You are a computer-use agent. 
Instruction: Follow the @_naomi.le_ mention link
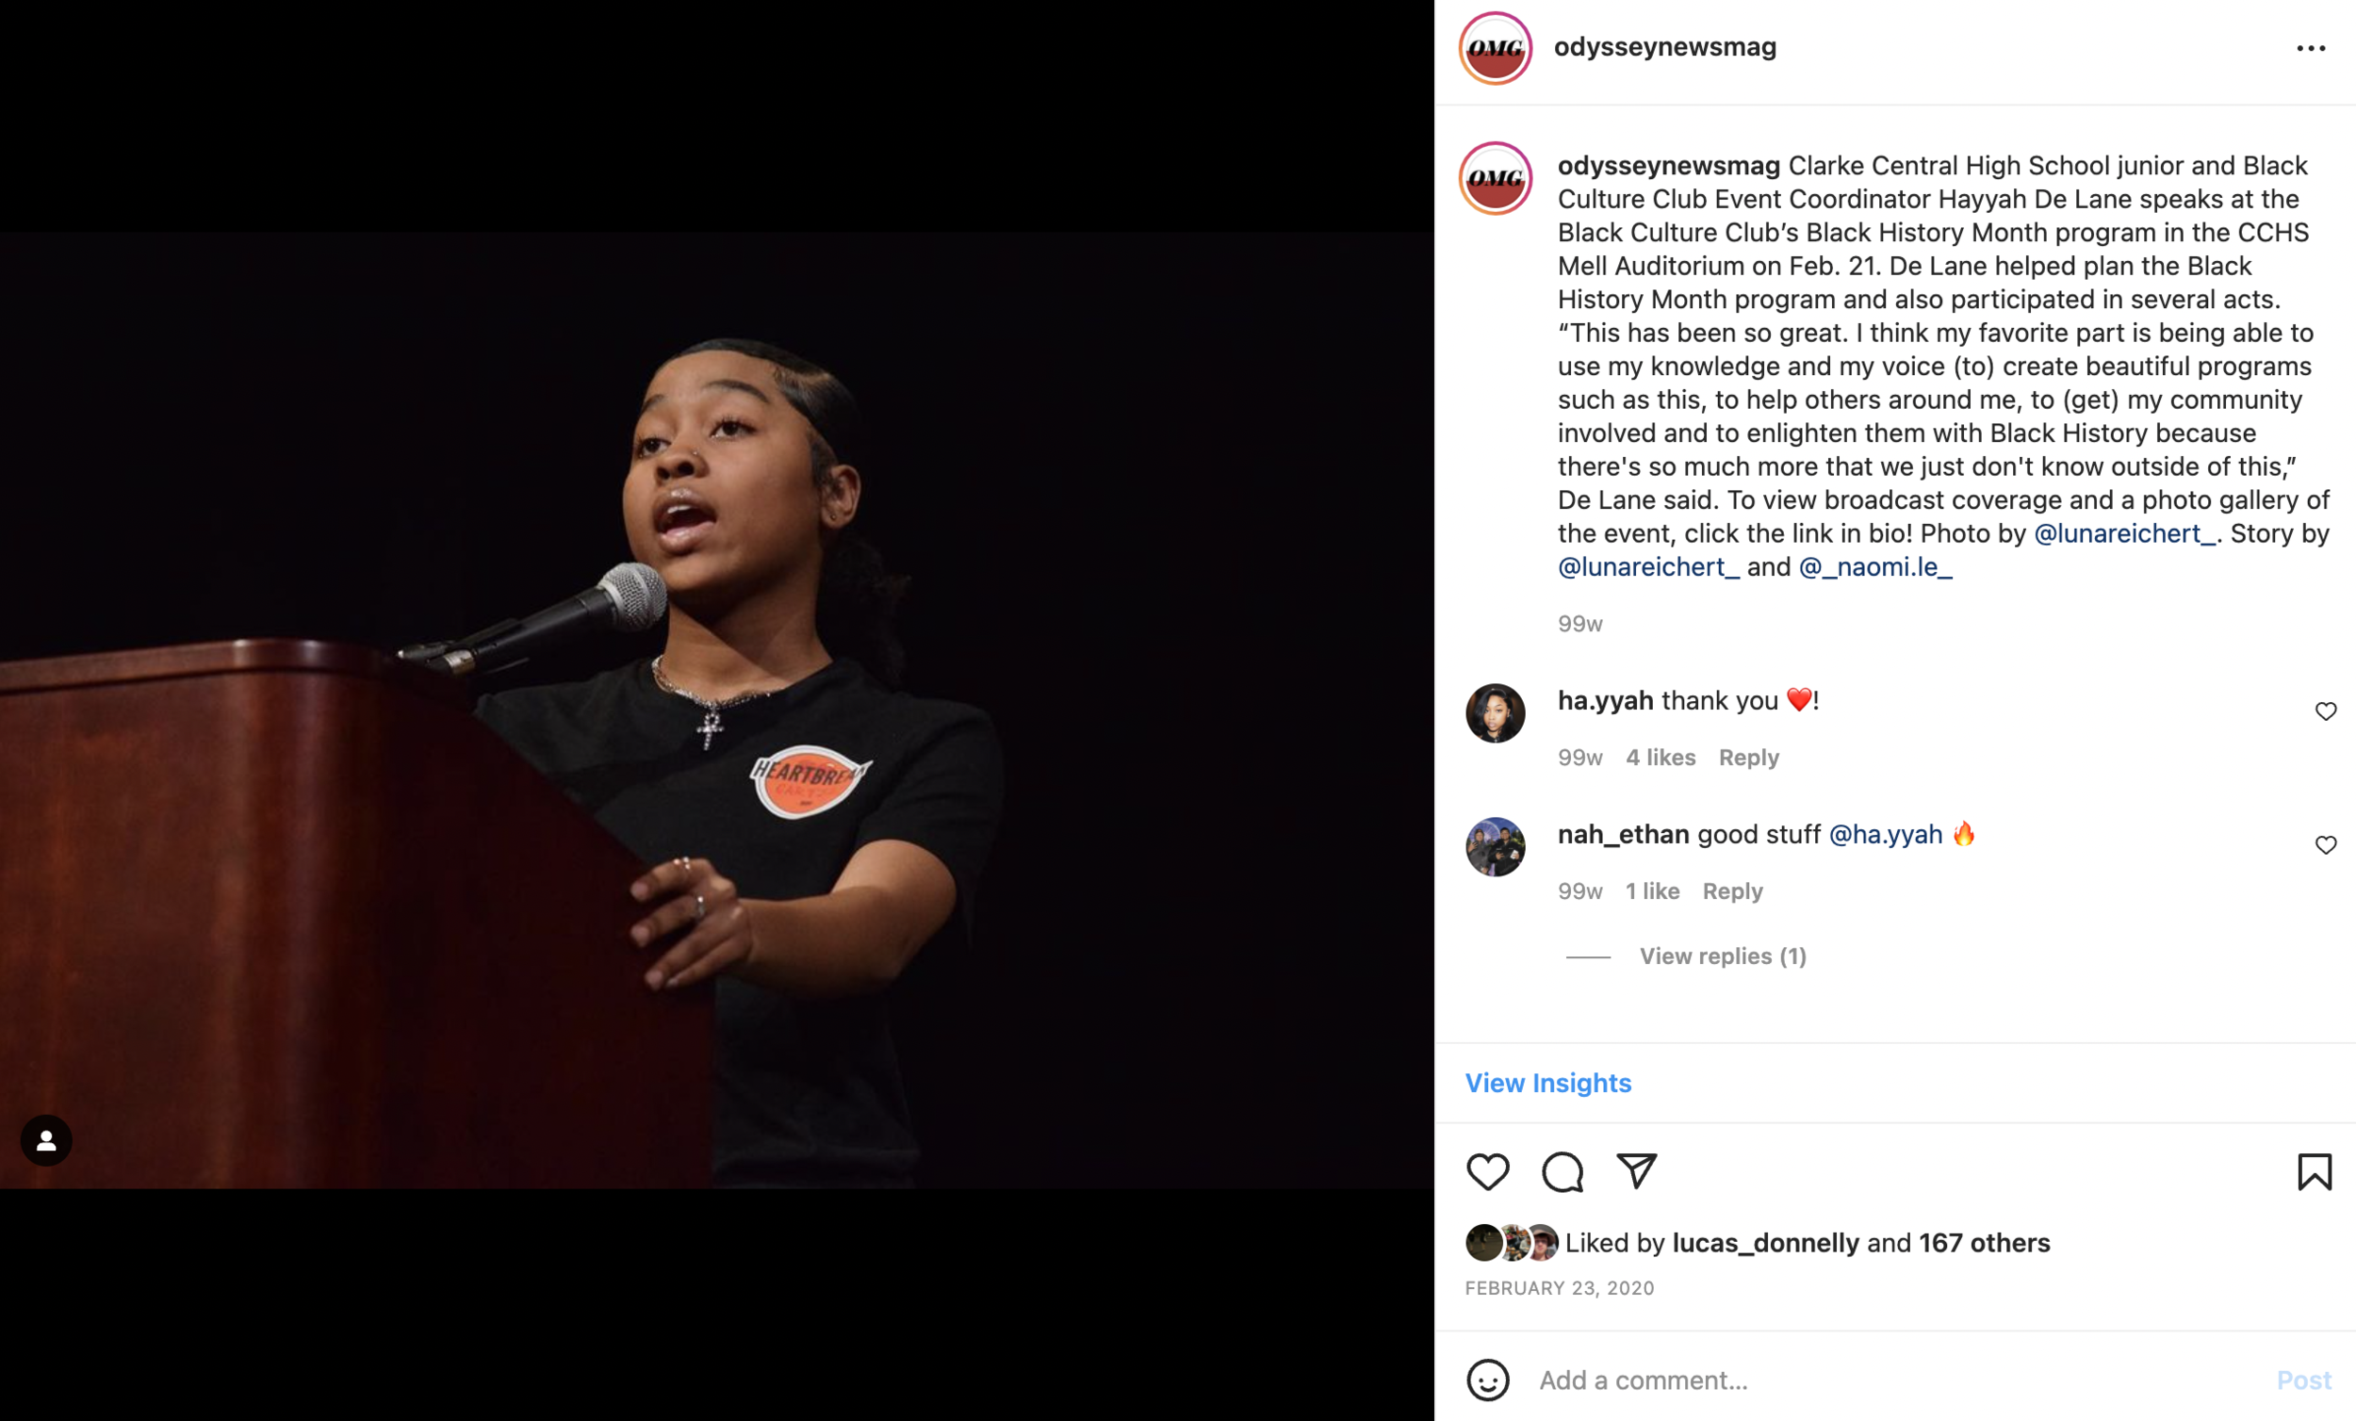(x=1875, y=567)
